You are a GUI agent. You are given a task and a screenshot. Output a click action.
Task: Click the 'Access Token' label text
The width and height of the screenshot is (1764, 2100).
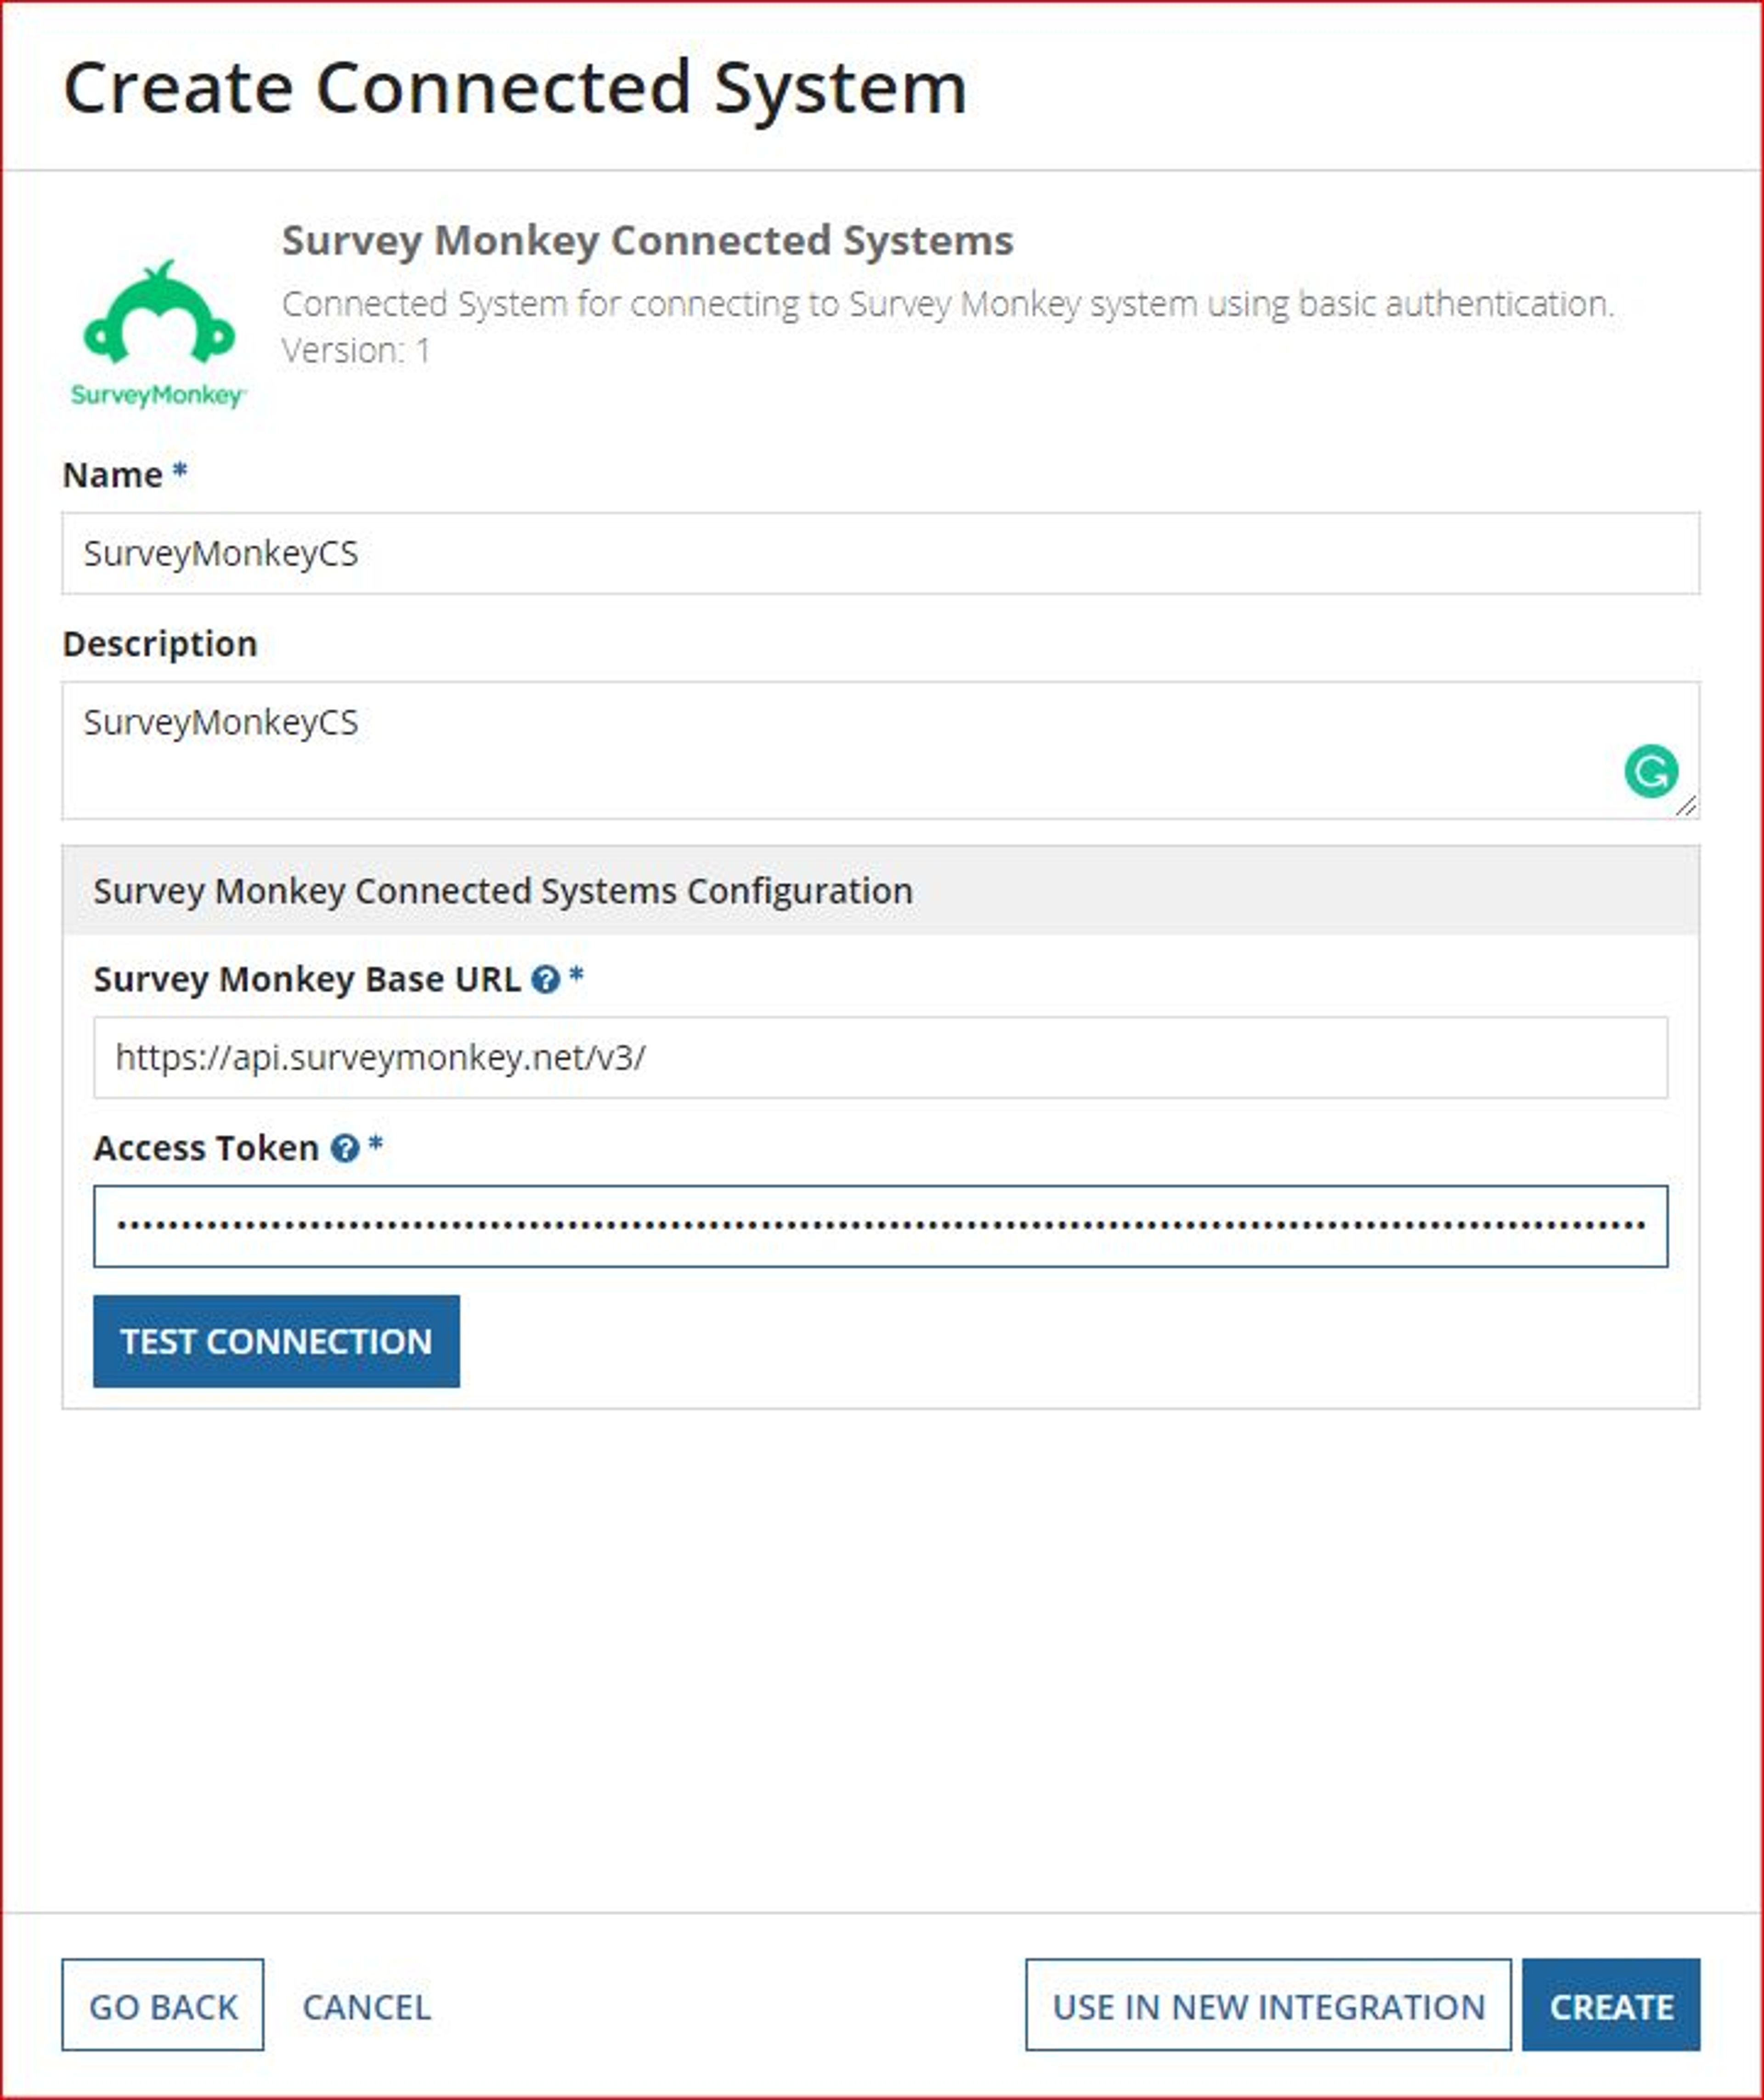(x=206, y=1148)
